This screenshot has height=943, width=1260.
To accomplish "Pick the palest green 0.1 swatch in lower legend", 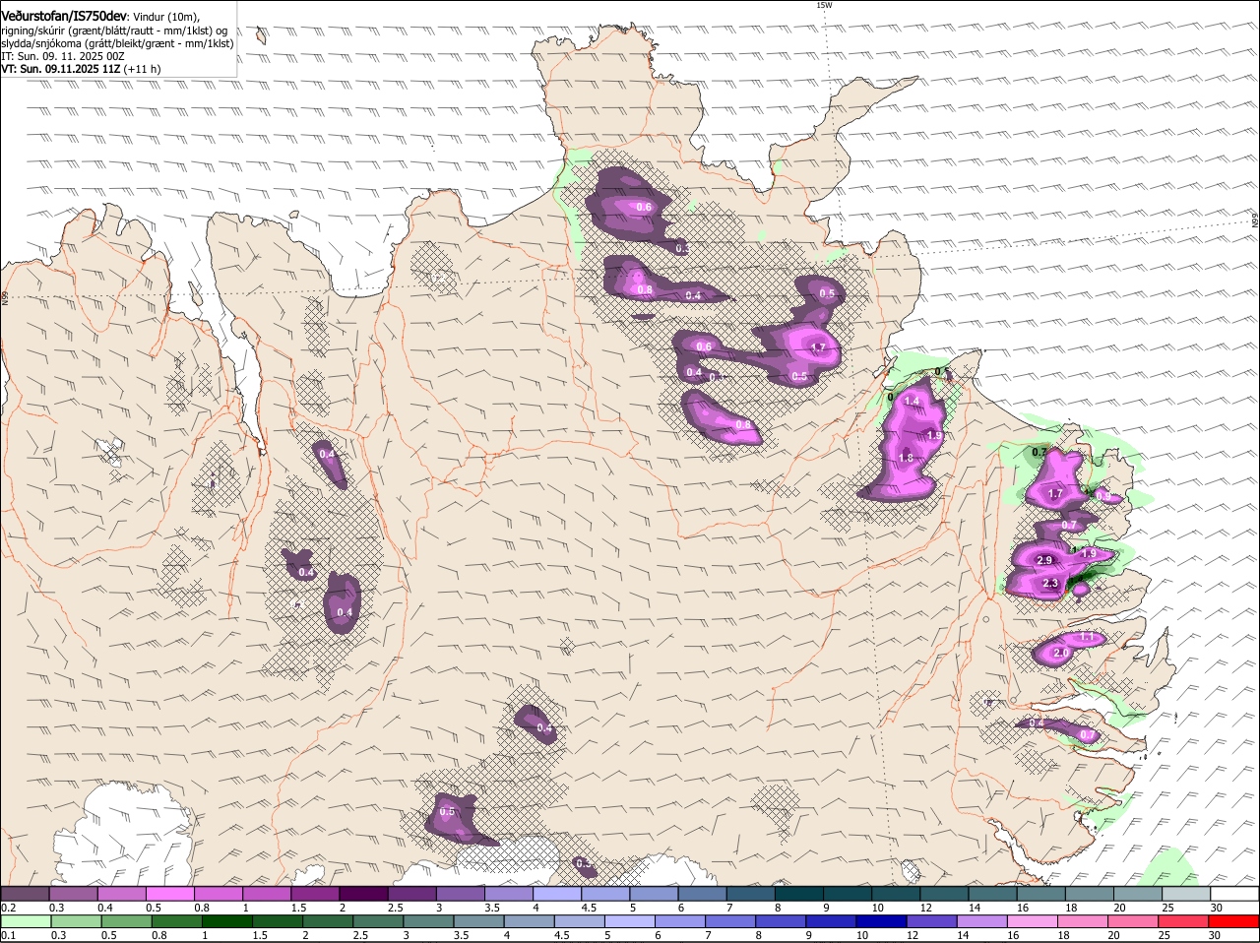I will click(x=26, y=922).
